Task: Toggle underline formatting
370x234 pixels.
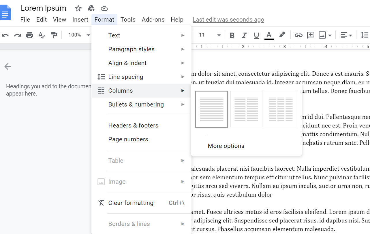Action: click(x=256, y=35)
